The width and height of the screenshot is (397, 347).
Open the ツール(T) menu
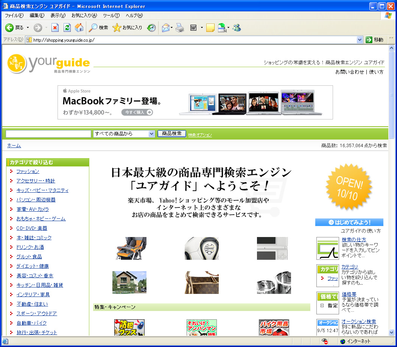click(111, 16)
